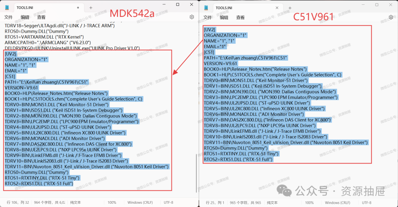Click 965 个字符 count in right window
This screenshot has width=398, height=207.
[x=245, y=203]
